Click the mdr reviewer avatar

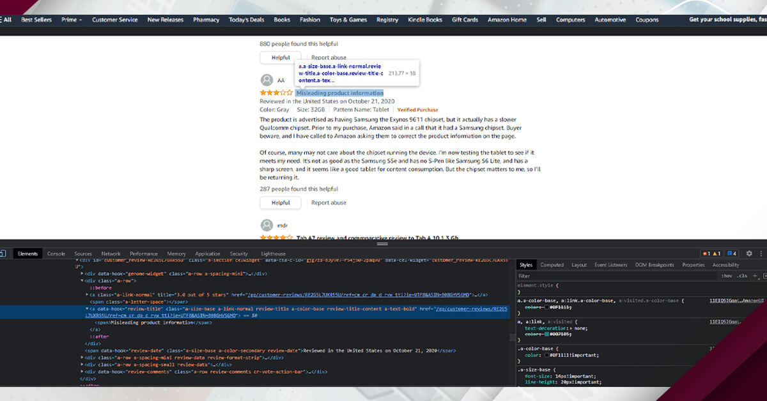pyautogui.click(x=267, y=225)
